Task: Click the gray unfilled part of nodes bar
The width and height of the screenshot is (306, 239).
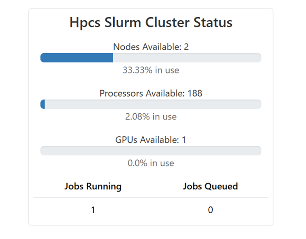Action: [x=187, y=58]
